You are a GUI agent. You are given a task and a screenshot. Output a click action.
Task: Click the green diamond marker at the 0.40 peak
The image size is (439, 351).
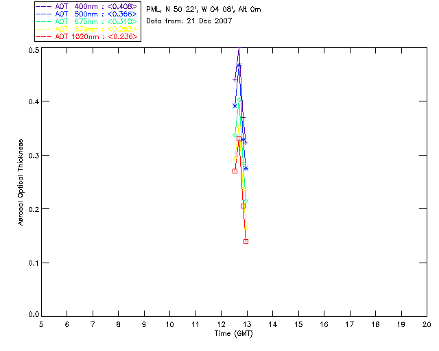(239, 100)
